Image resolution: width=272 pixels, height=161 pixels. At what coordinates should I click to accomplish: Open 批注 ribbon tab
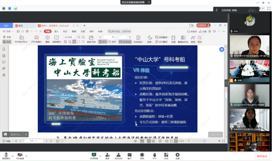[x=65, y=31]
